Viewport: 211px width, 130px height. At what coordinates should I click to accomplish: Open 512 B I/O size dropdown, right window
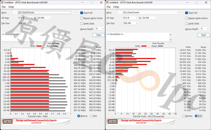[131, 18]
